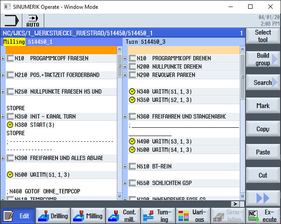Viewport: 281px width, 224px height.
Task: Open the Build group softkey
Action: [x=263, y=59]
